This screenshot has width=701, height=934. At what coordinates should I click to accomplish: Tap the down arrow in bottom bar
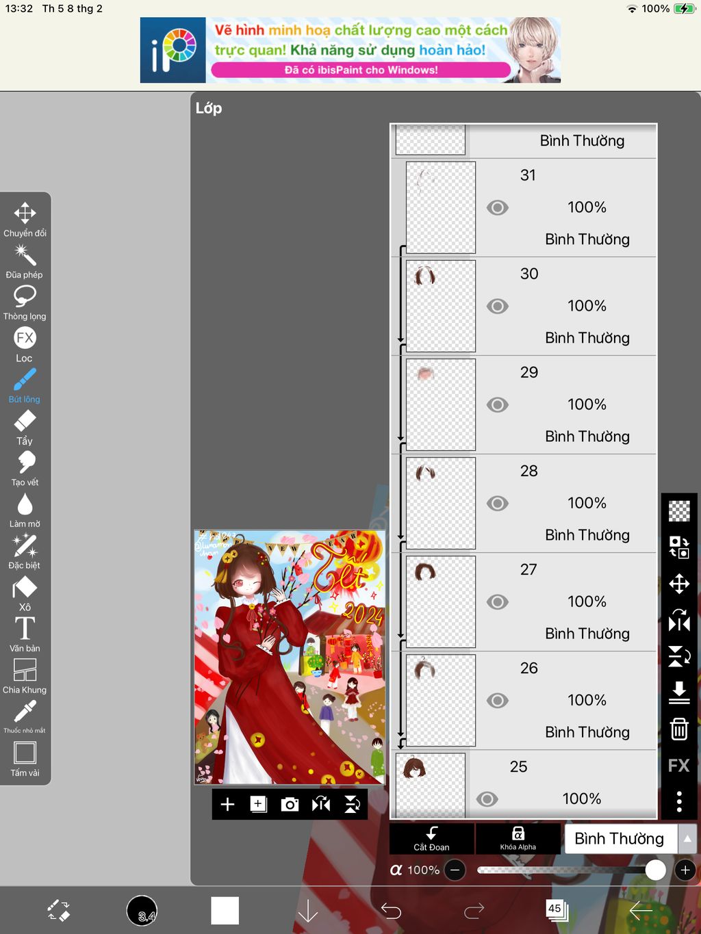click(x=308, y=911)
